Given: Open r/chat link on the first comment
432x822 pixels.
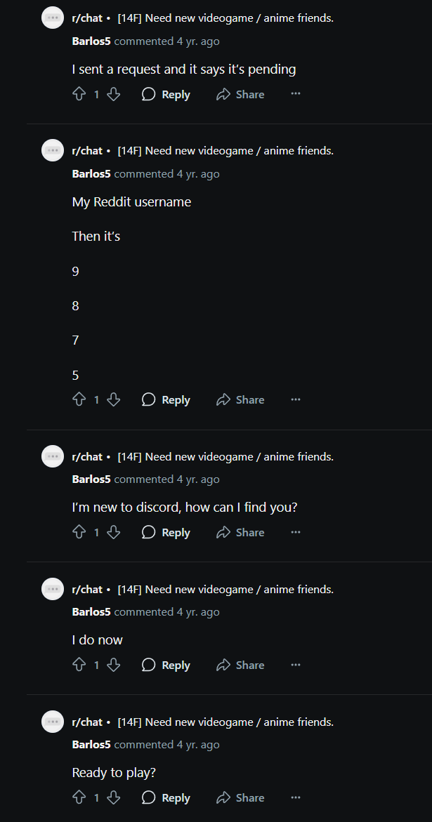Looking at the screenshot, I should pyautogui.click(x=87, y=18).
